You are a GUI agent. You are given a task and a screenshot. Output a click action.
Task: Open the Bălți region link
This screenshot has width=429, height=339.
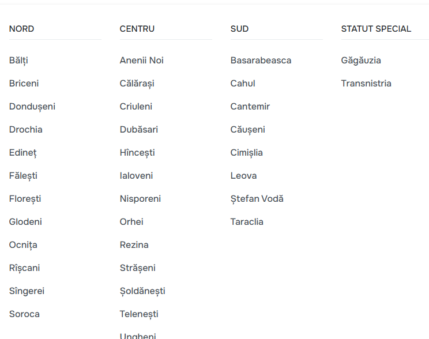coord(18,61)
